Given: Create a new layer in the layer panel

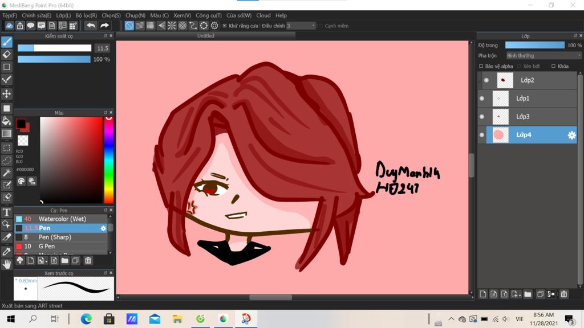Looking at the screenshot, I should pos(483,294).
